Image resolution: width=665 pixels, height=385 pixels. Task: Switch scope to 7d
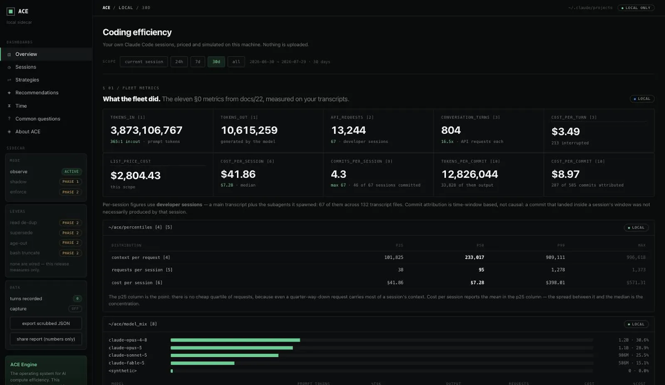pyautogui.click(x=198, y=62)
